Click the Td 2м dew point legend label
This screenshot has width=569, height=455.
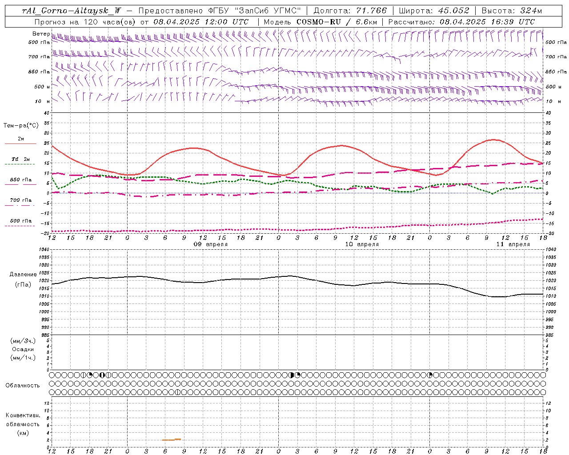click(21, 159)
